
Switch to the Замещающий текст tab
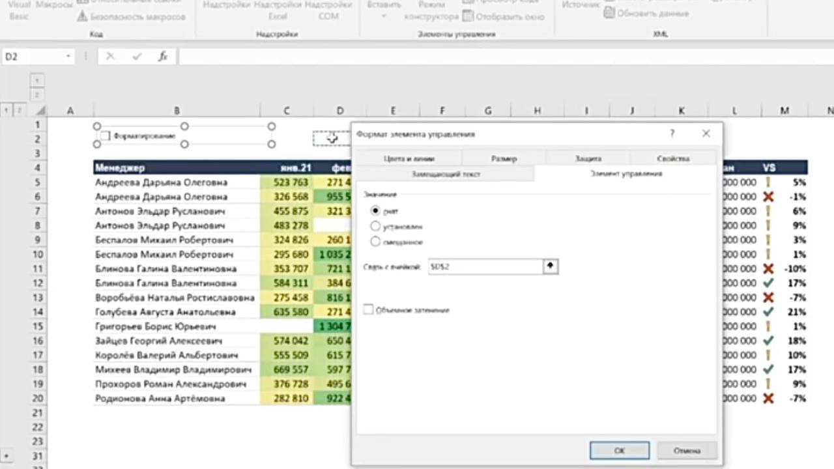pyautogui.click(x=446, y=174)
